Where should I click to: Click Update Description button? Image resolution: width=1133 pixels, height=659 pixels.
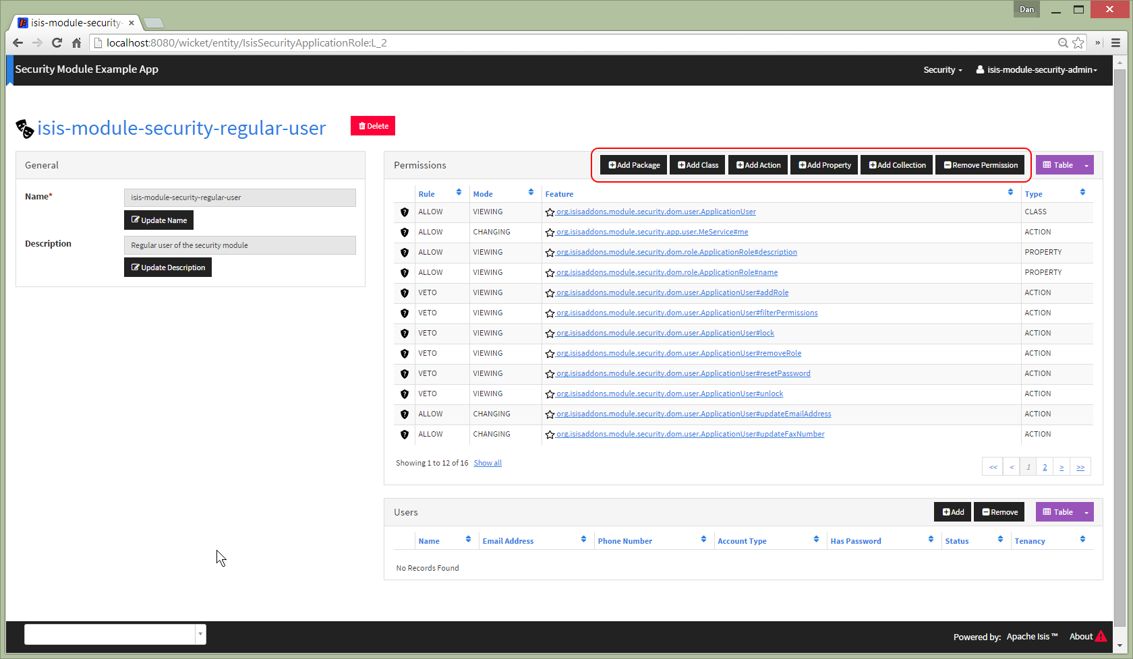click(168, 268)
